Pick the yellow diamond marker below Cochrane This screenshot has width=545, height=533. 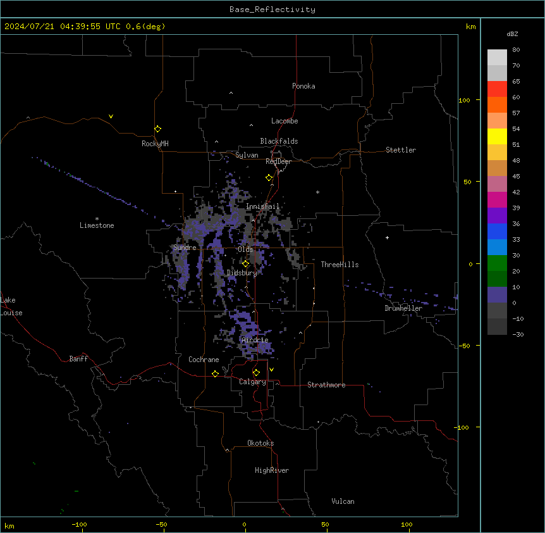pyautogui.click(x=215, y=373)
